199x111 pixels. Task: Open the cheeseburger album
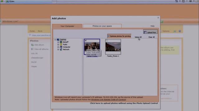point(37,58)
